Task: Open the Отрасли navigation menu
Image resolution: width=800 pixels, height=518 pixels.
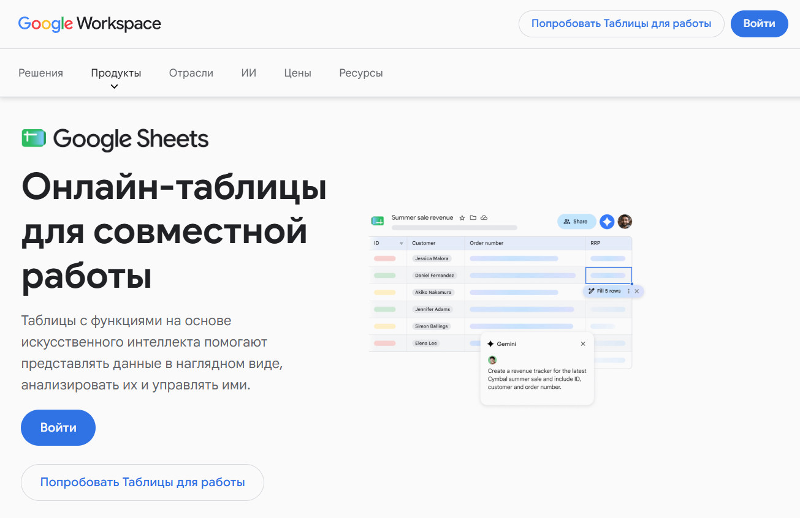Action: 191,73
